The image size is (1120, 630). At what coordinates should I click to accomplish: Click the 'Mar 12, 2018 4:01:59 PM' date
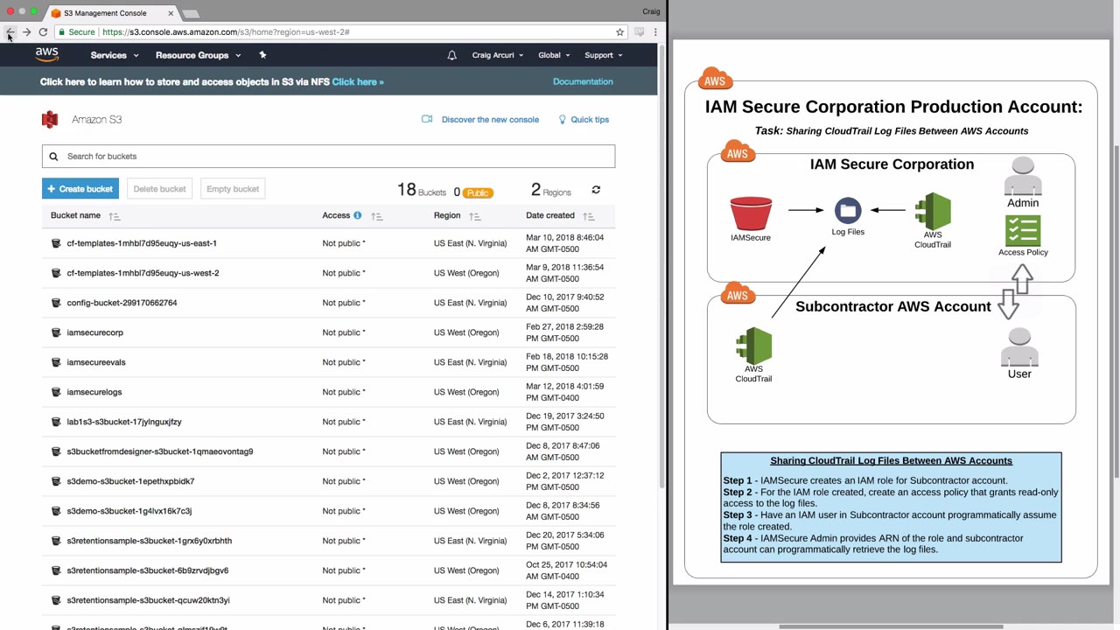pos(564,392)
